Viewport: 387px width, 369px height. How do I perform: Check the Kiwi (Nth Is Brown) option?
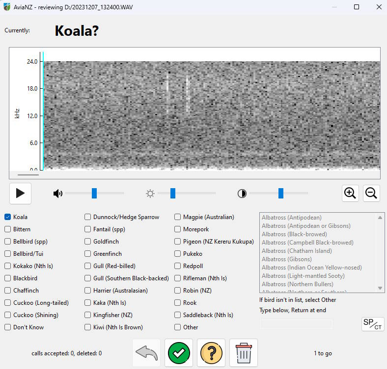[87, 327]
